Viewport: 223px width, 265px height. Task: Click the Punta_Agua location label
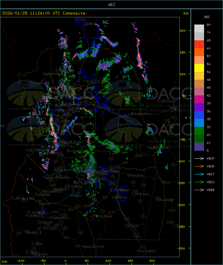(103, 216)
